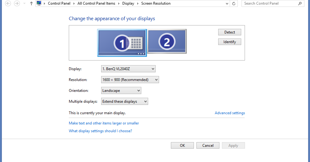Click the Detect button

229,32
